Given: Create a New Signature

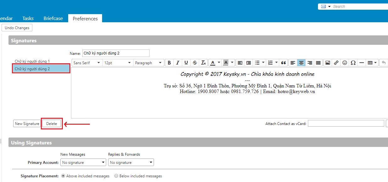Looking at the screenshot, I should click(27, 123).
